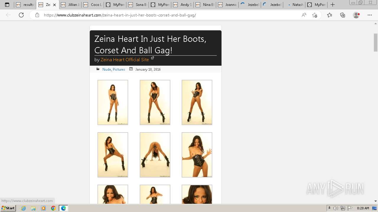Open the Pictures category link
The height and width of the screenshot is (212, 378).
[119, 69]
